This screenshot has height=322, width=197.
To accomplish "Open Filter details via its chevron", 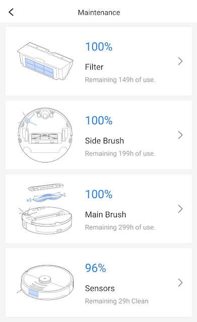I will click(180, 61).
